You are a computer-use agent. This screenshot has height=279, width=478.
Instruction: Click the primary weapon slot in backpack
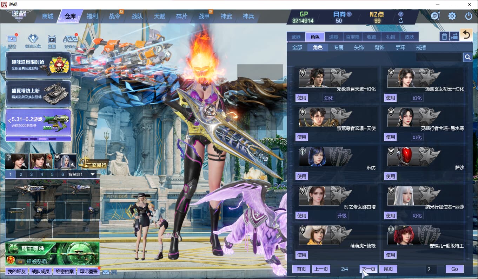(36, 190)
